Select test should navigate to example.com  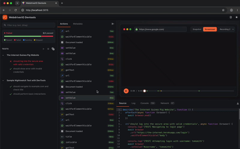click(x=31, y=88)
